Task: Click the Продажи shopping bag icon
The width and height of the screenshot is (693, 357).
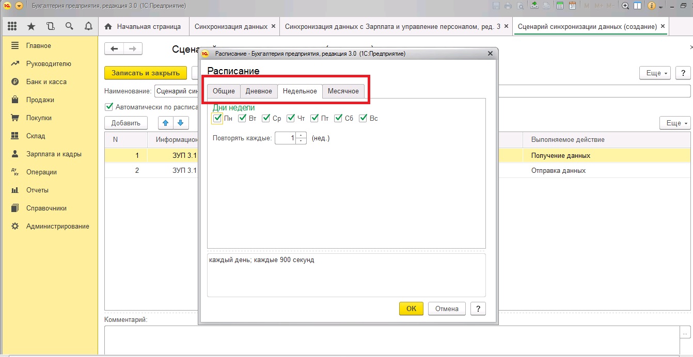Action: [15, 100]
